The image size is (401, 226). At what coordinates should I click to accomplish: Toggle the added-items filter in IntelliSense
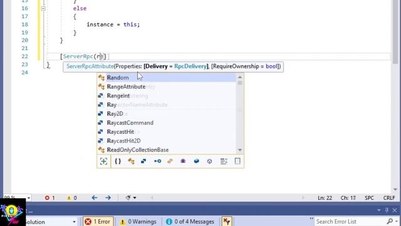click(103, 161)
